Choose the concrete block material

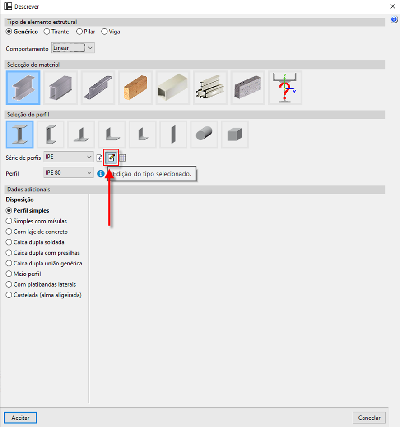pyautogui.click(x=248, y=88)
